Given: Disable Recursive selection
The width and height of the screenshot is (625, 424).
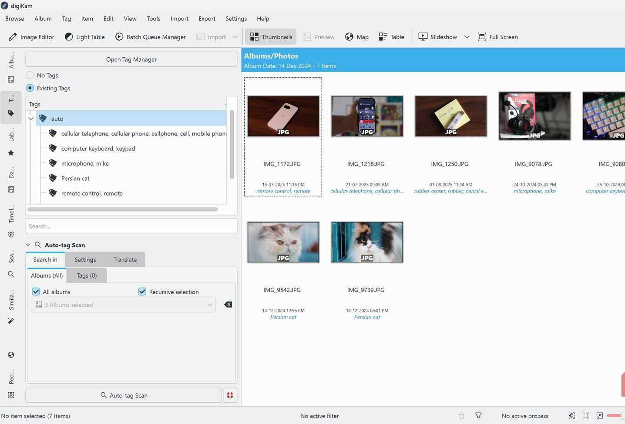Looking at the screenshot, I should click(x=142, y=291).
